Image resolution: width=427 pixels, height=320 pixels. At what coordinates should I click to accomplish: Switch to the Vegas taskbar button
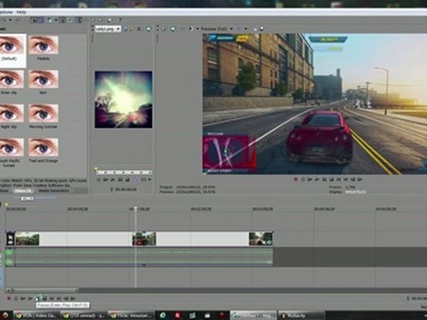[x=254, y=316]
